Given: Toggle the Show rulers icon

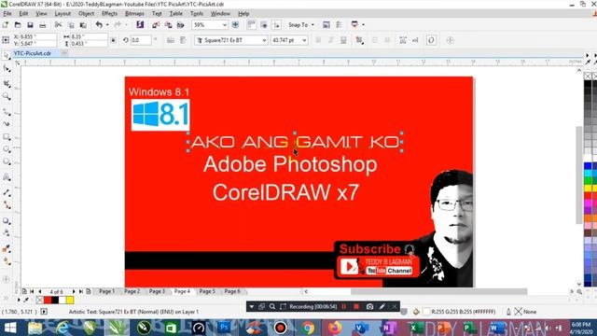Looking at the screenshot, I should coord(251,25).
